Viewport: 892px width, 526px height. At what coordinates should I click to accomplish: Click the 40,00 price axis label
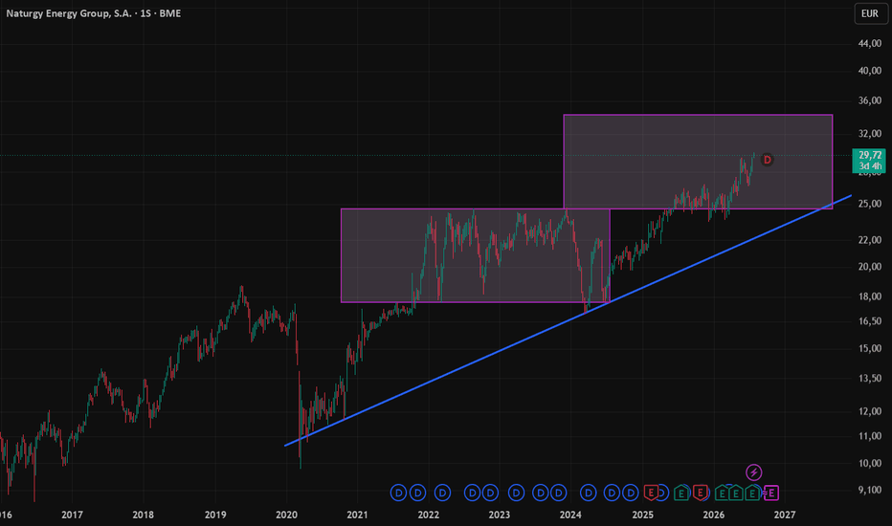pyautogui.click(x=870, y=71)
